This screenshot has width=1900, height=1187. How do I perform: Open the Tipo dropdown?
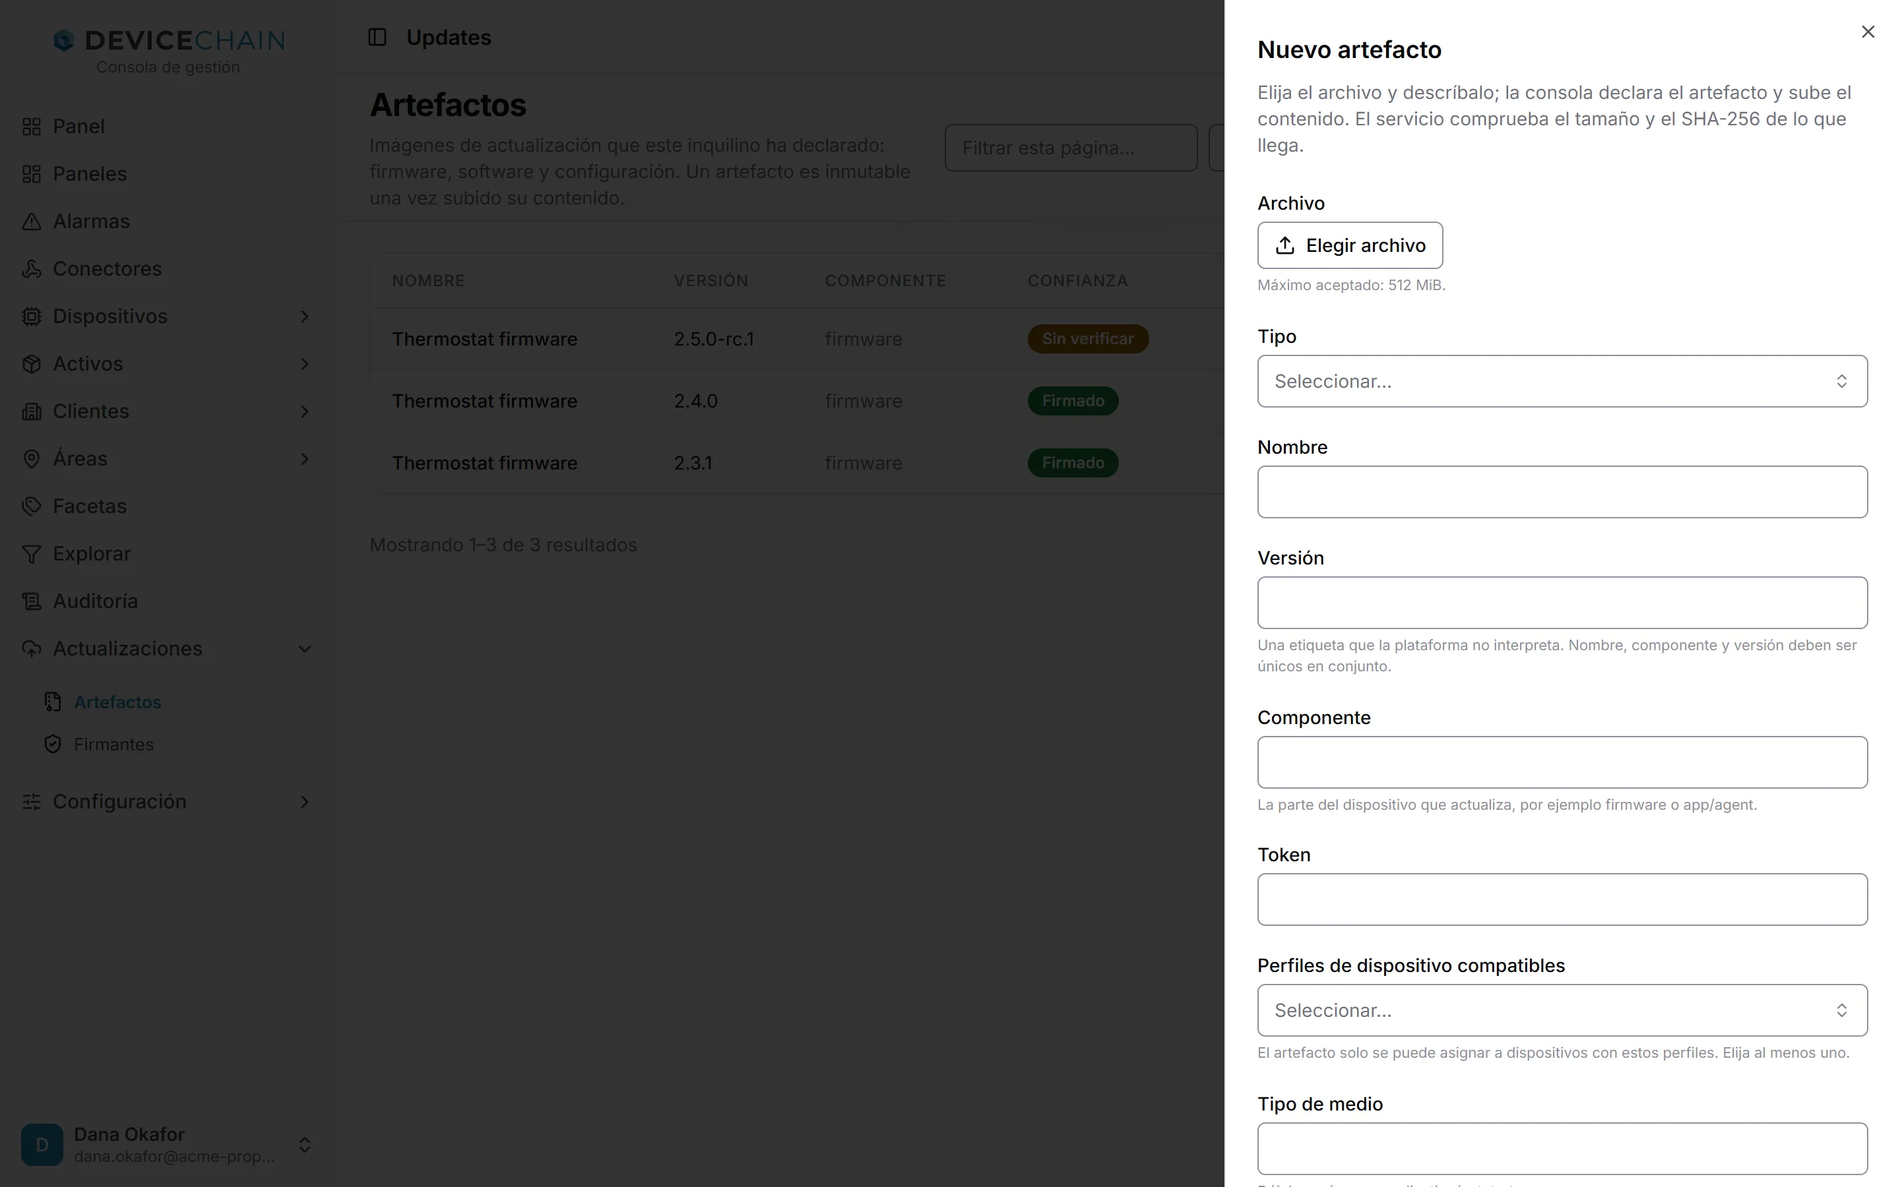coord(1562,382)
